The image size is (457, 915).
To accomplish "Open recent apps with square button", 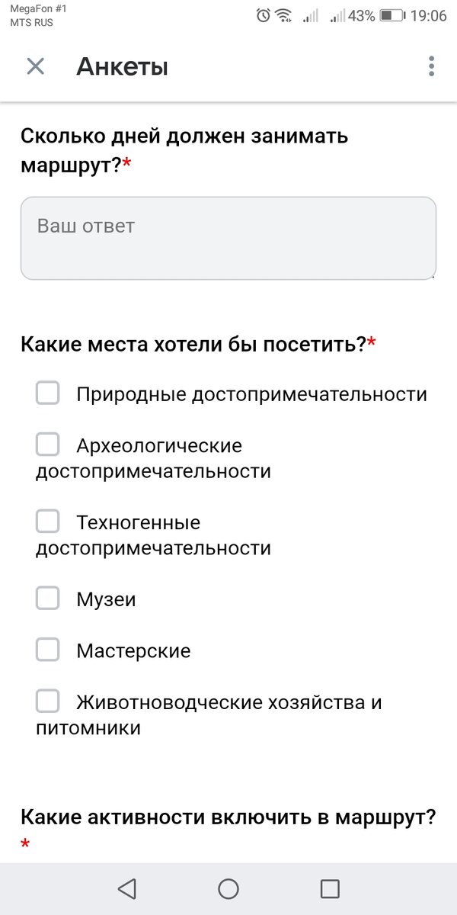I will point(330,888).
